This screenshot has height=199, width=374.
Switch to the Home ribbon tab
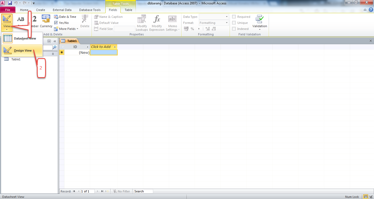click(24, 10)
